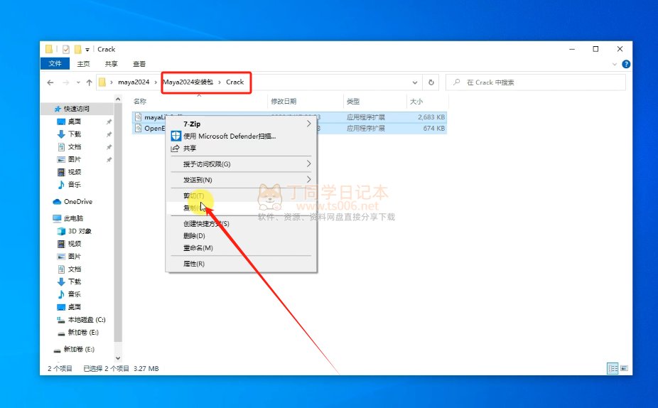This screenshot has width=658, height=408.
Task: Click the OpenE file icon
Action: point(138,128)
